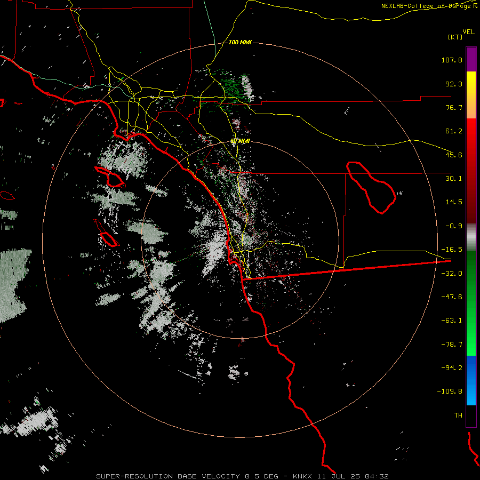This screenshot has height=480, width=480.
Task: Click the 107.8 velocity scale value
Action: pos(452,60)
